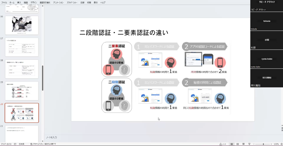Jump to next slide double-arrow button

coord(282,131)
